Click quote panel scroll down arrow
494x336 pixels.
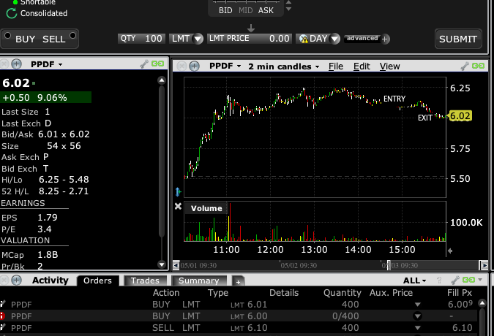(x=162, y=264)
